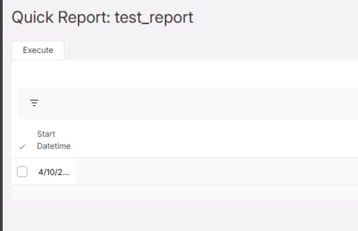The height and width of the screenshot is (231, 358).
Task: Click the select-all checkmark in the table header
Action: click(x=22, y=147)
